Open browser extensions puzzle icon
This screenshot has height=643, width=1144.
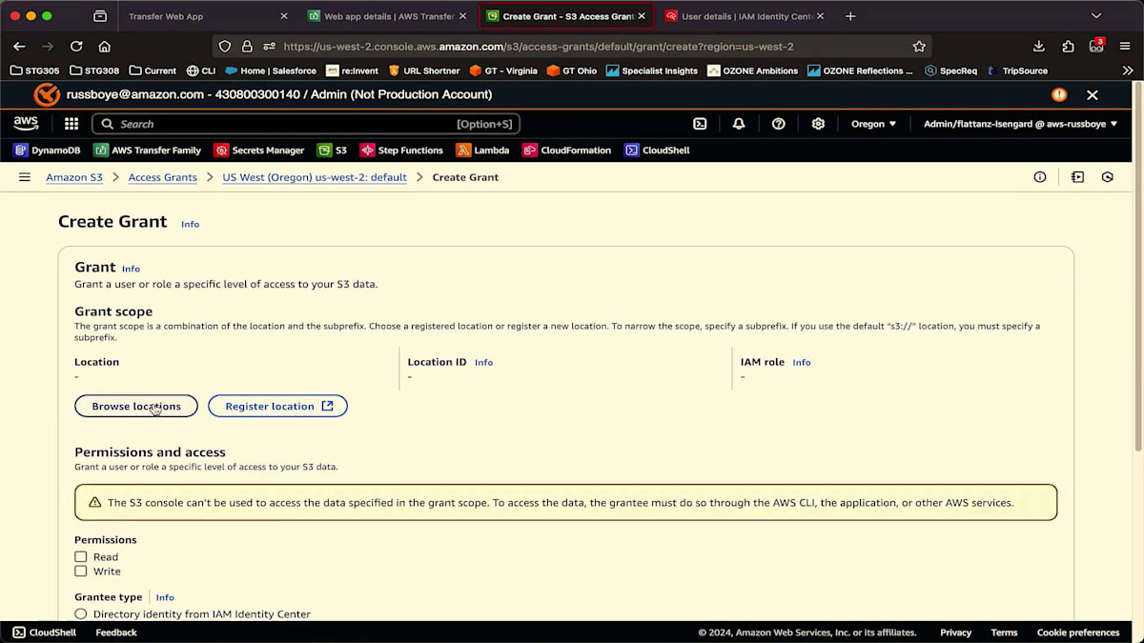(1068, 46)
